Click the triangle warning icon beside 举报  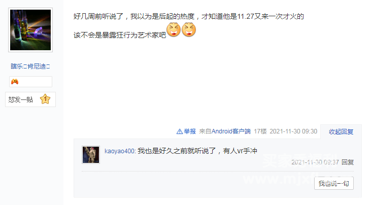(179, 131)
